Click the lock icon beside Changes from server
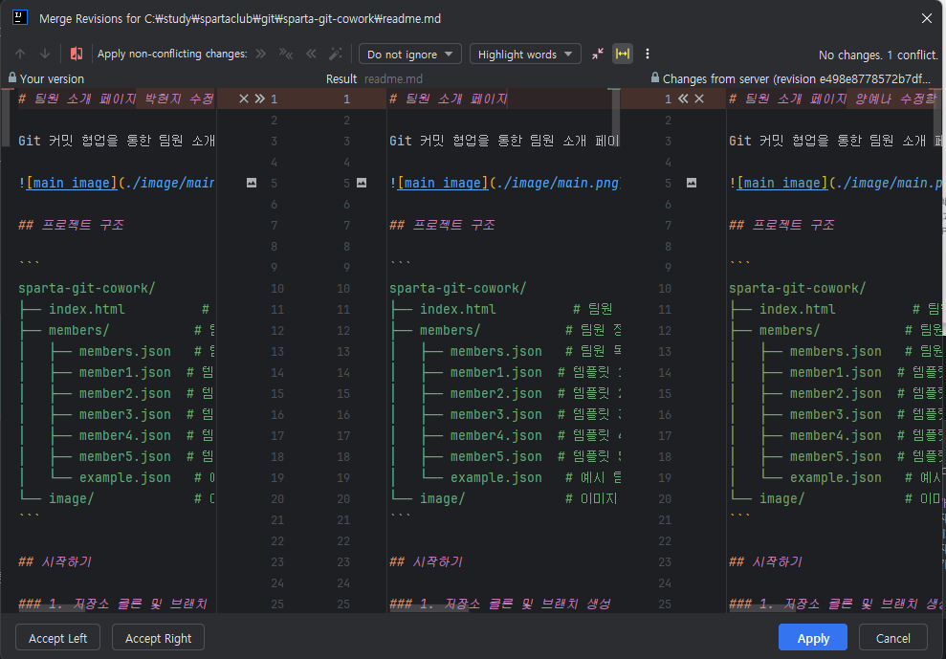Viewport: 946px width, 659px height. 655,77
